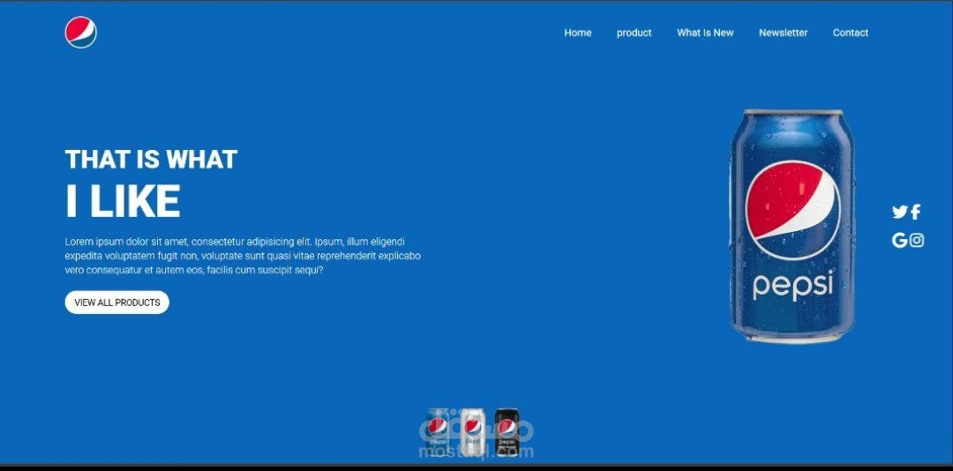Viewport: 953px width, 471px height.
Task: Click the 'I LIKE' headline text
Action: coord(123,200)
